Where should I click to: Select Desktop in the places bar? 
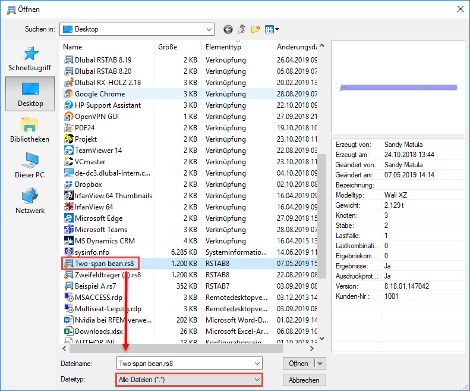30,94
